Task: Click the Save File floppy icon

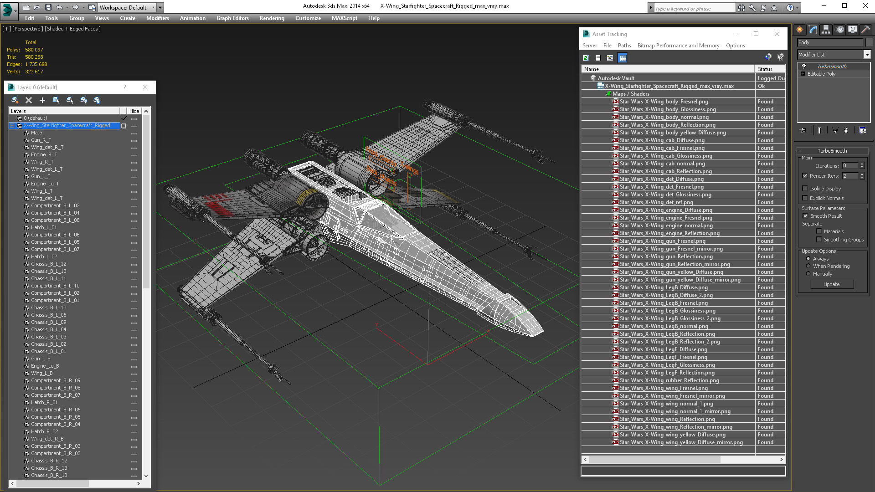Action: 48,7
